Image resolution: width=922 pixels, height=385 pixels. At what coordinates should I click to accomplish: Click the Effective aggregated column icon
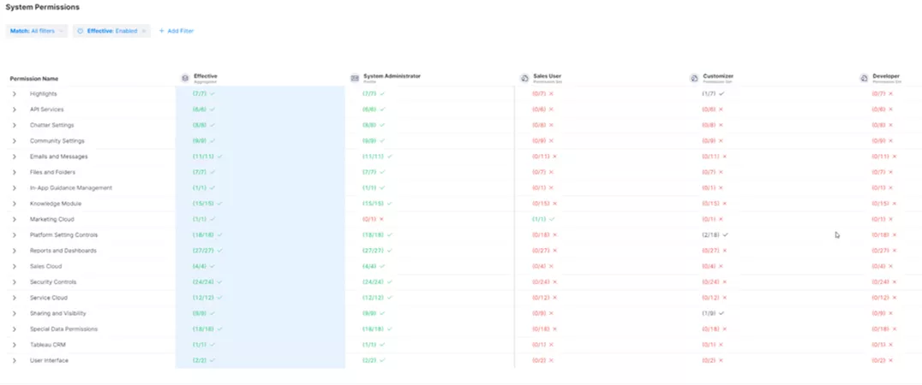click(185, 78)
